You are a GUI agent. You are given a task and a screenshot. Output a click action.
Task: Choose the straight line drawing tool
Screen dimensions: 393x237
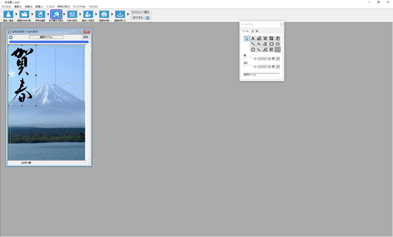pos(253,44)
